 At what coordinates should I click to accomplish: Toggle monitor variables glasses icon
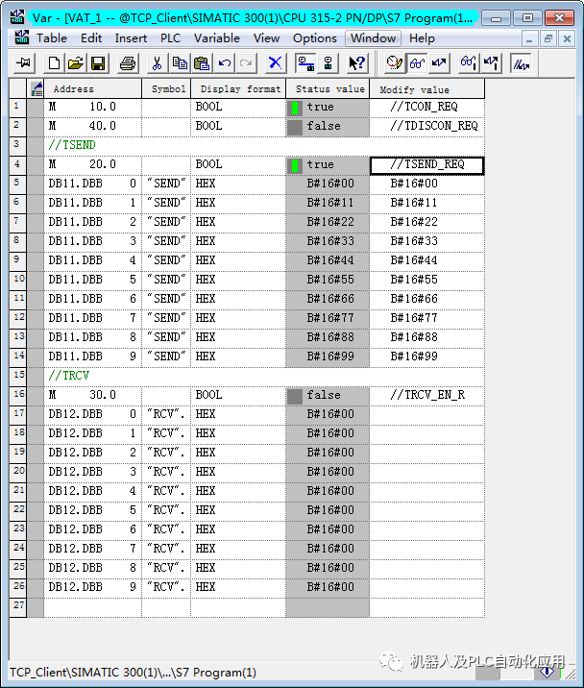417,63
